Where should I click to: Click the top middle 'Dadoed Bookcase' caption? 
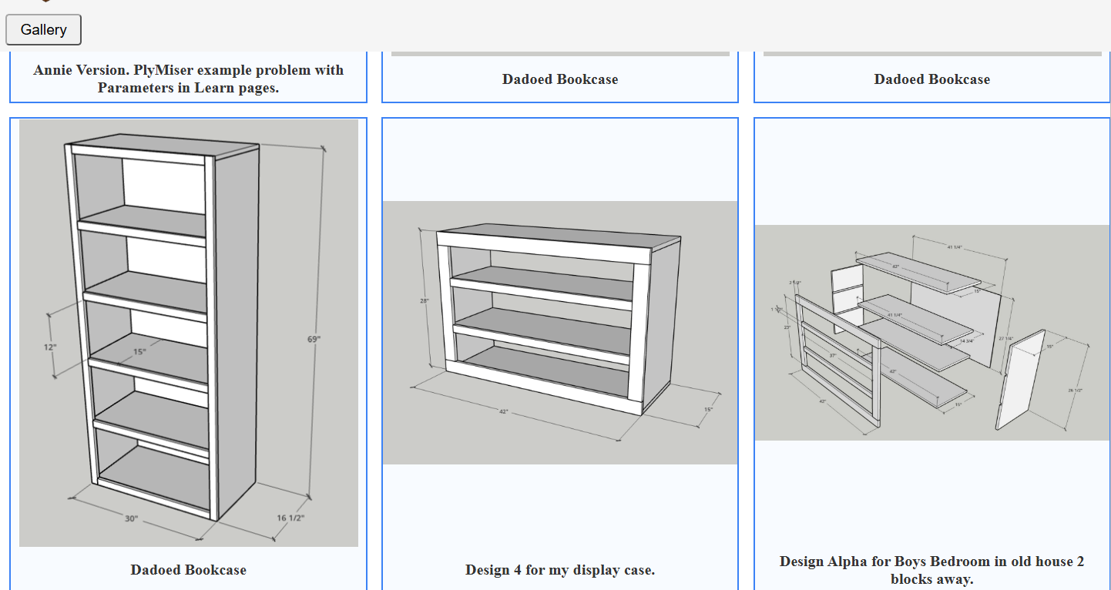[560, 79]
